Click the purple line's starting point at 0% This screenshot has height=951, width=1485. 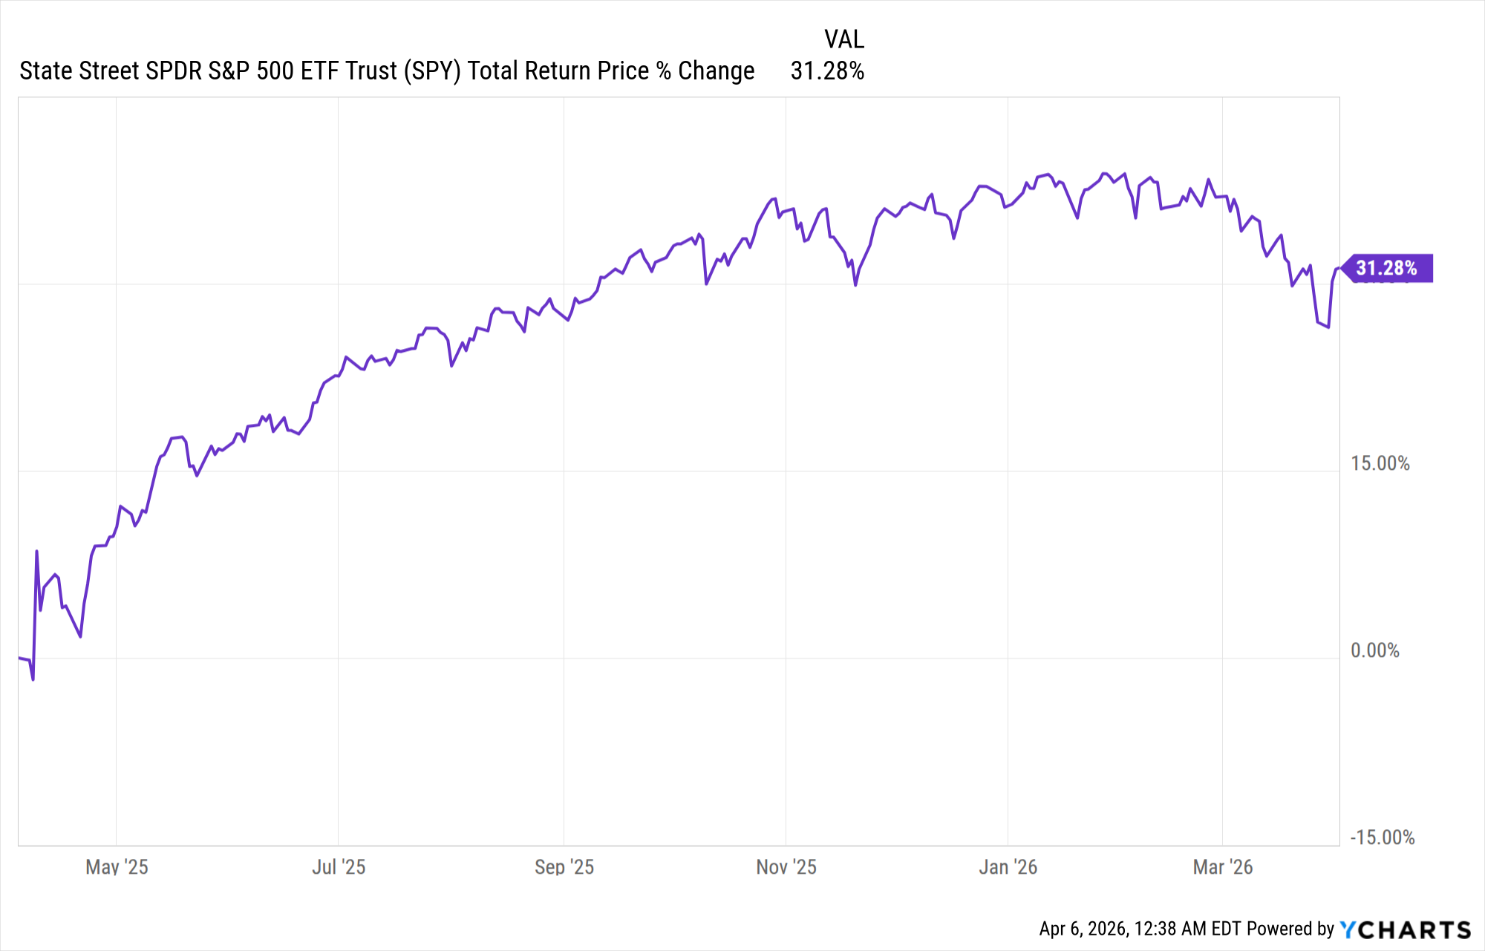19,658
